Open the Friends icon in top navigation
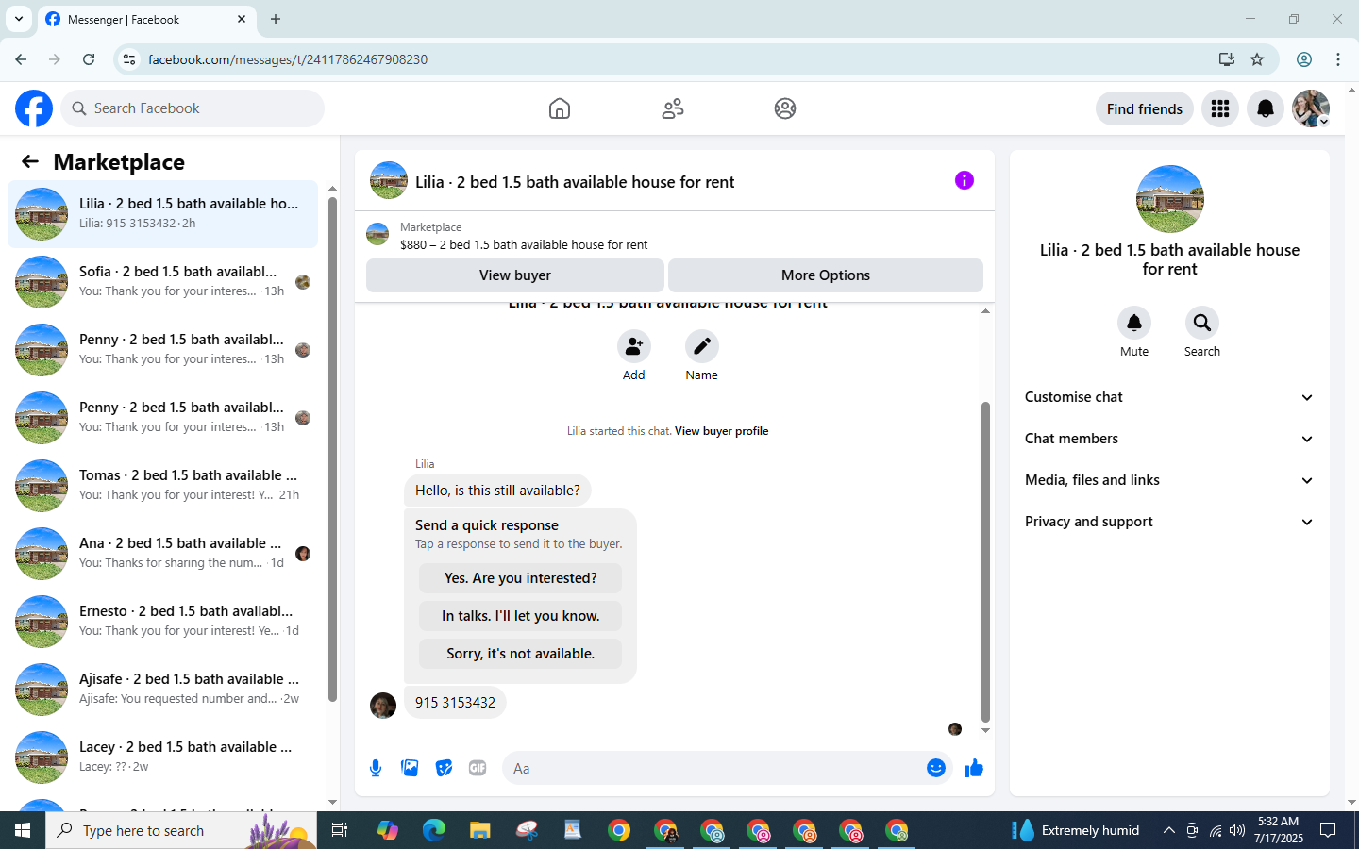 pos(673,108)
